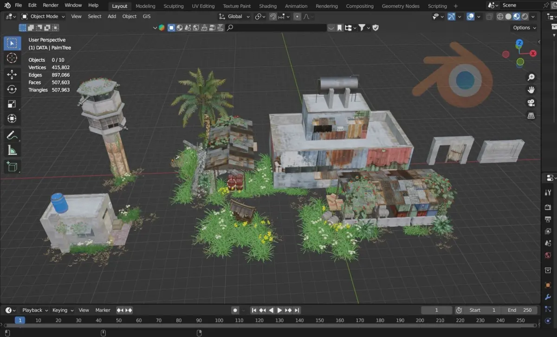Screen dimensions: 557x337
Task: Activate the Annotate tool
Action: (x=12, y=135)
